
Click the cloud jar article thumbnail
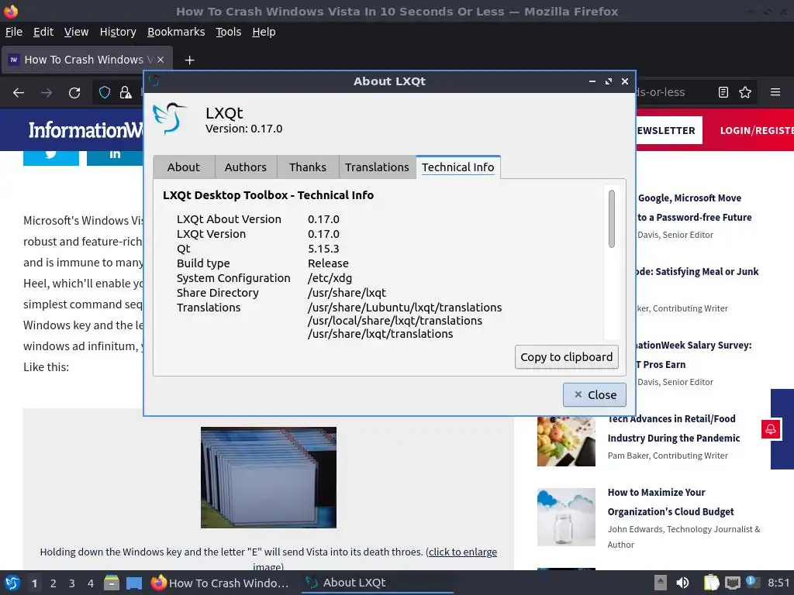click(x=566, y=517)
